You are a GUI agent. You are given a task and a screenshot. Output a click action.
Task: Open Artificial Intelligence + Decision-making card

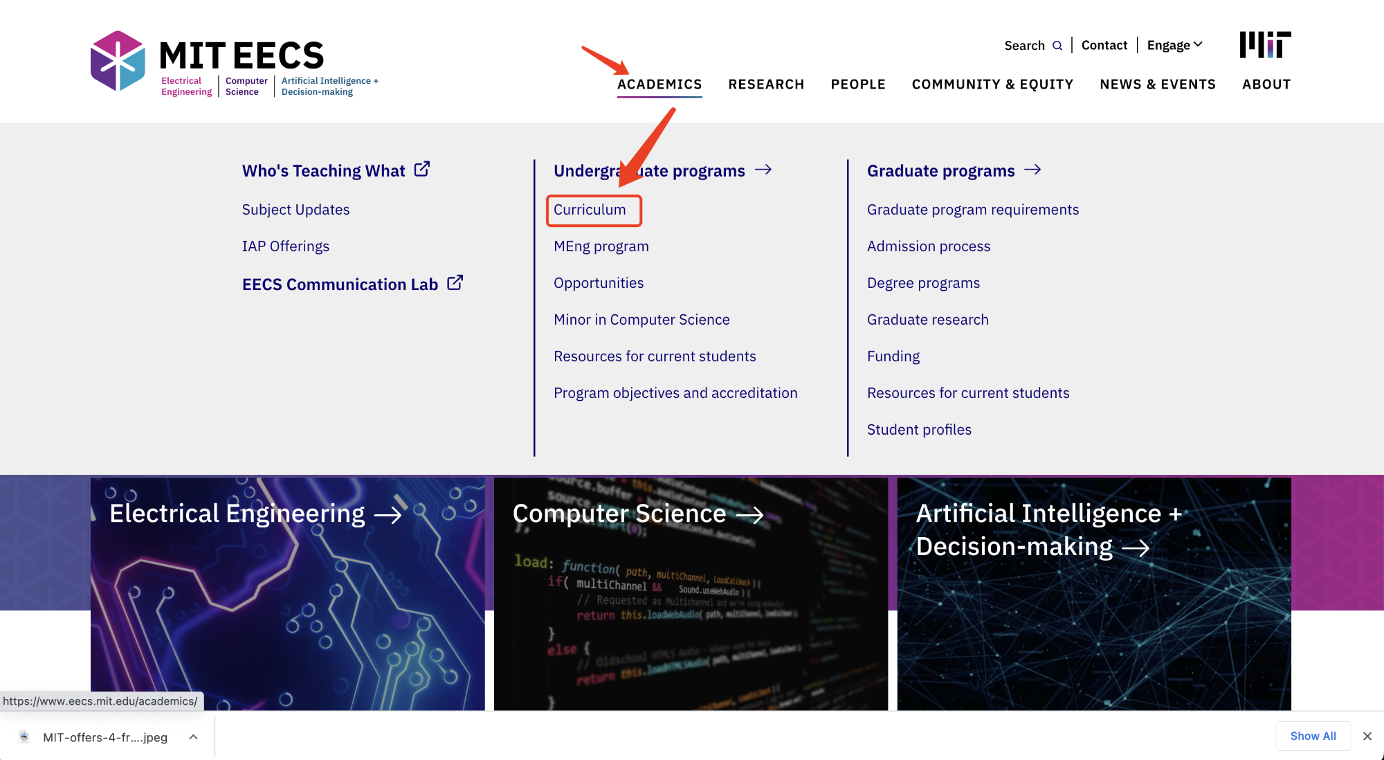pyautogui.click(x=1094, y=594)
